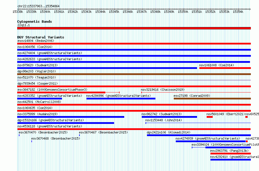The height and width of the screenshot is (171, 259).
Task: Click the chr22:15337963..15354864 region label
Action: click(38, 6)
